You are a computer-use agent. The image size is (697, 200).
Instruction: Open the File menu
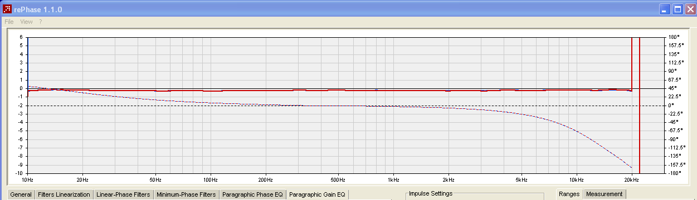tap(9, 22)
